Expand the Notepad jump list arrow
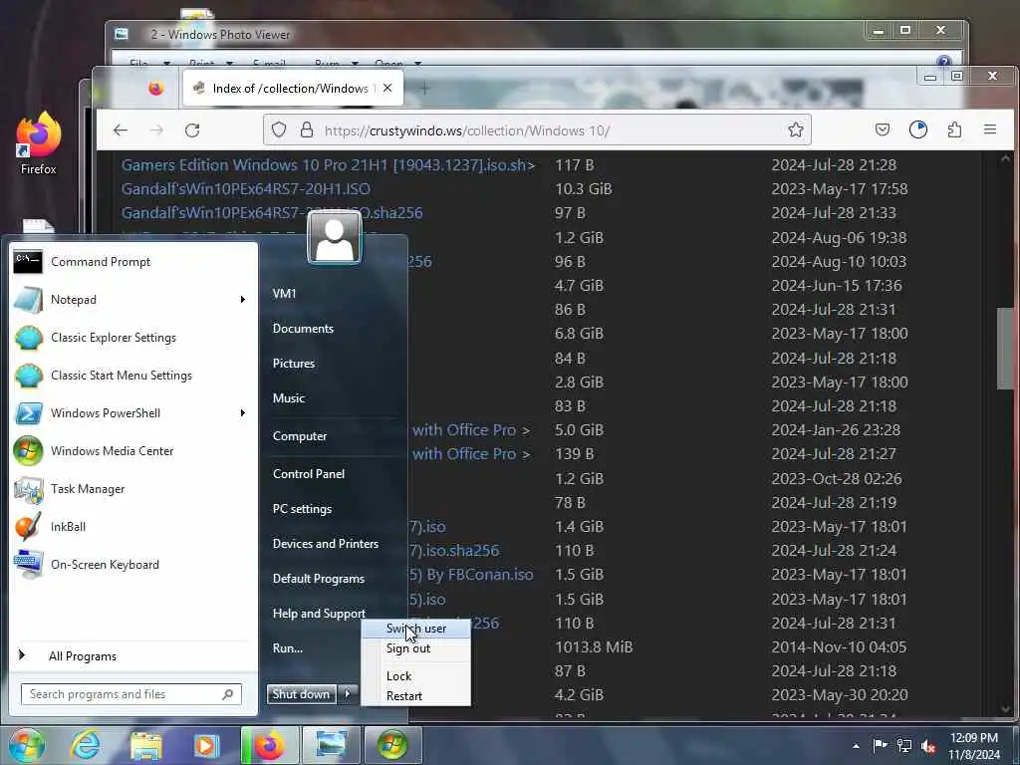 243,300
